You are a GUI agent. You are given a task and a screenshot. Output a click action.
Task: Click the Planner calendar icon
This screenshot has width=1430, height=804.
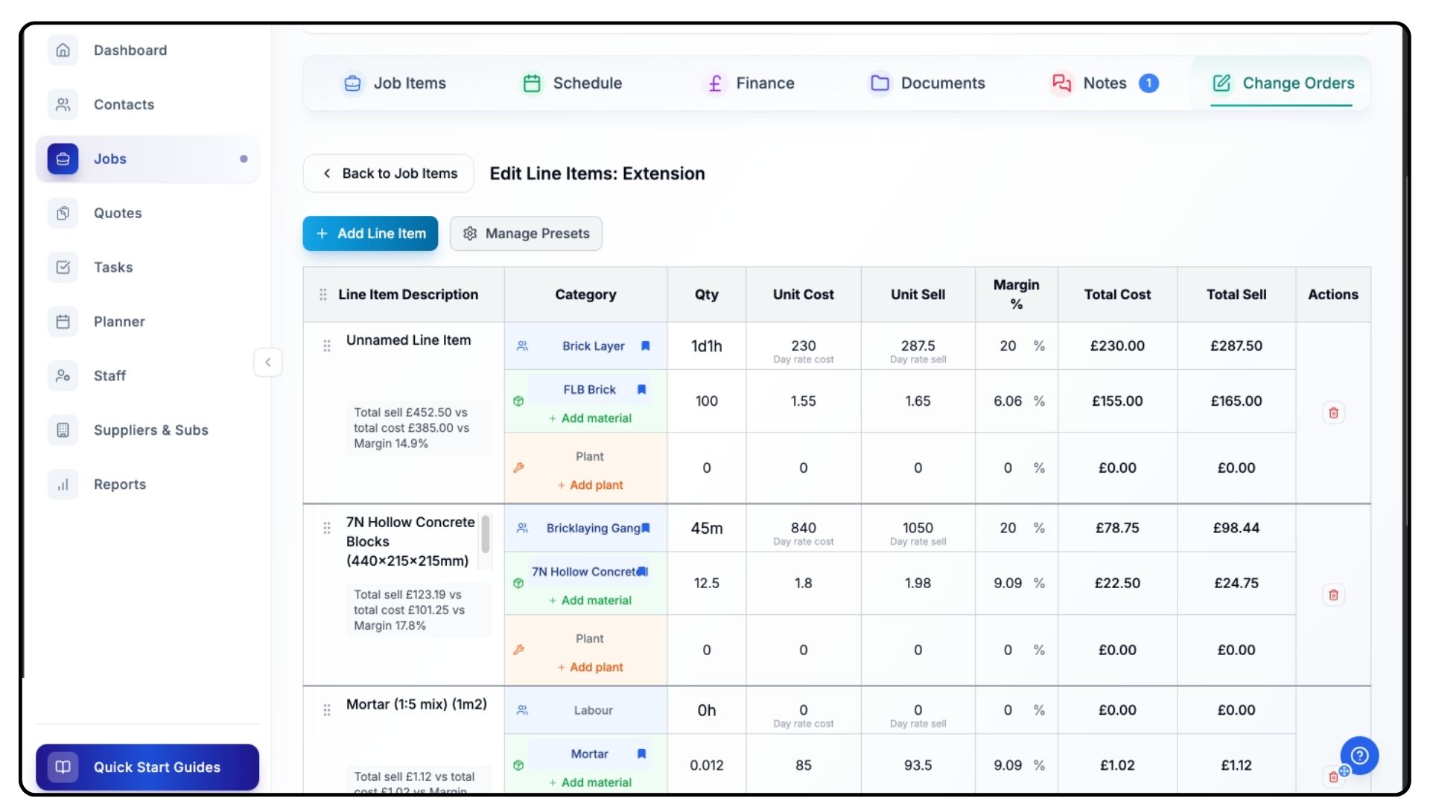coord(63,322)
